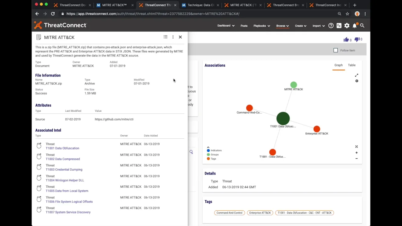The width and height of the screenshot is (402, 226).
Task: Select the green MITRE ATT&CK graph node
Action: point(293,85)
